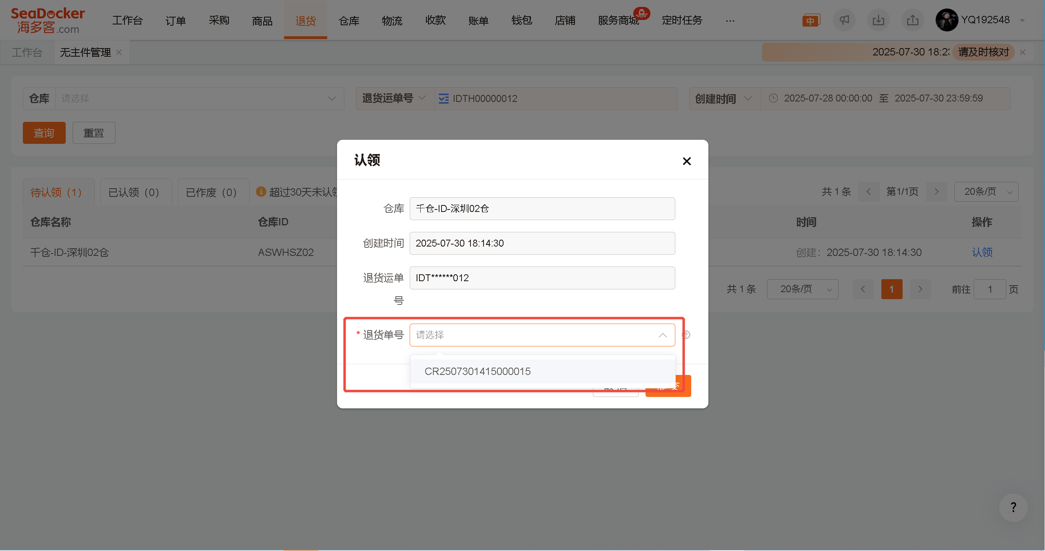Screen dimensions: 1045x551
Task: Open the download center icon
Action: click(x=879, y=20)
